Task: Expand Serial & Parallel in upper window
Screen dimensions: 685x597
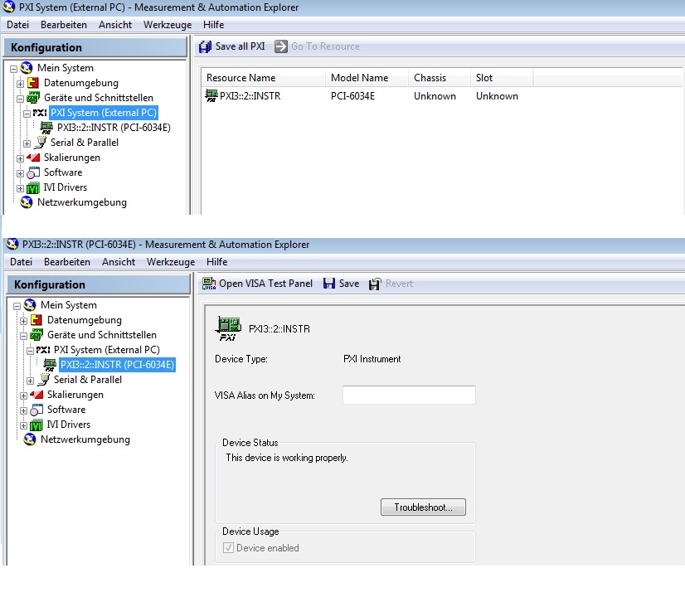Action: [27, 143]
